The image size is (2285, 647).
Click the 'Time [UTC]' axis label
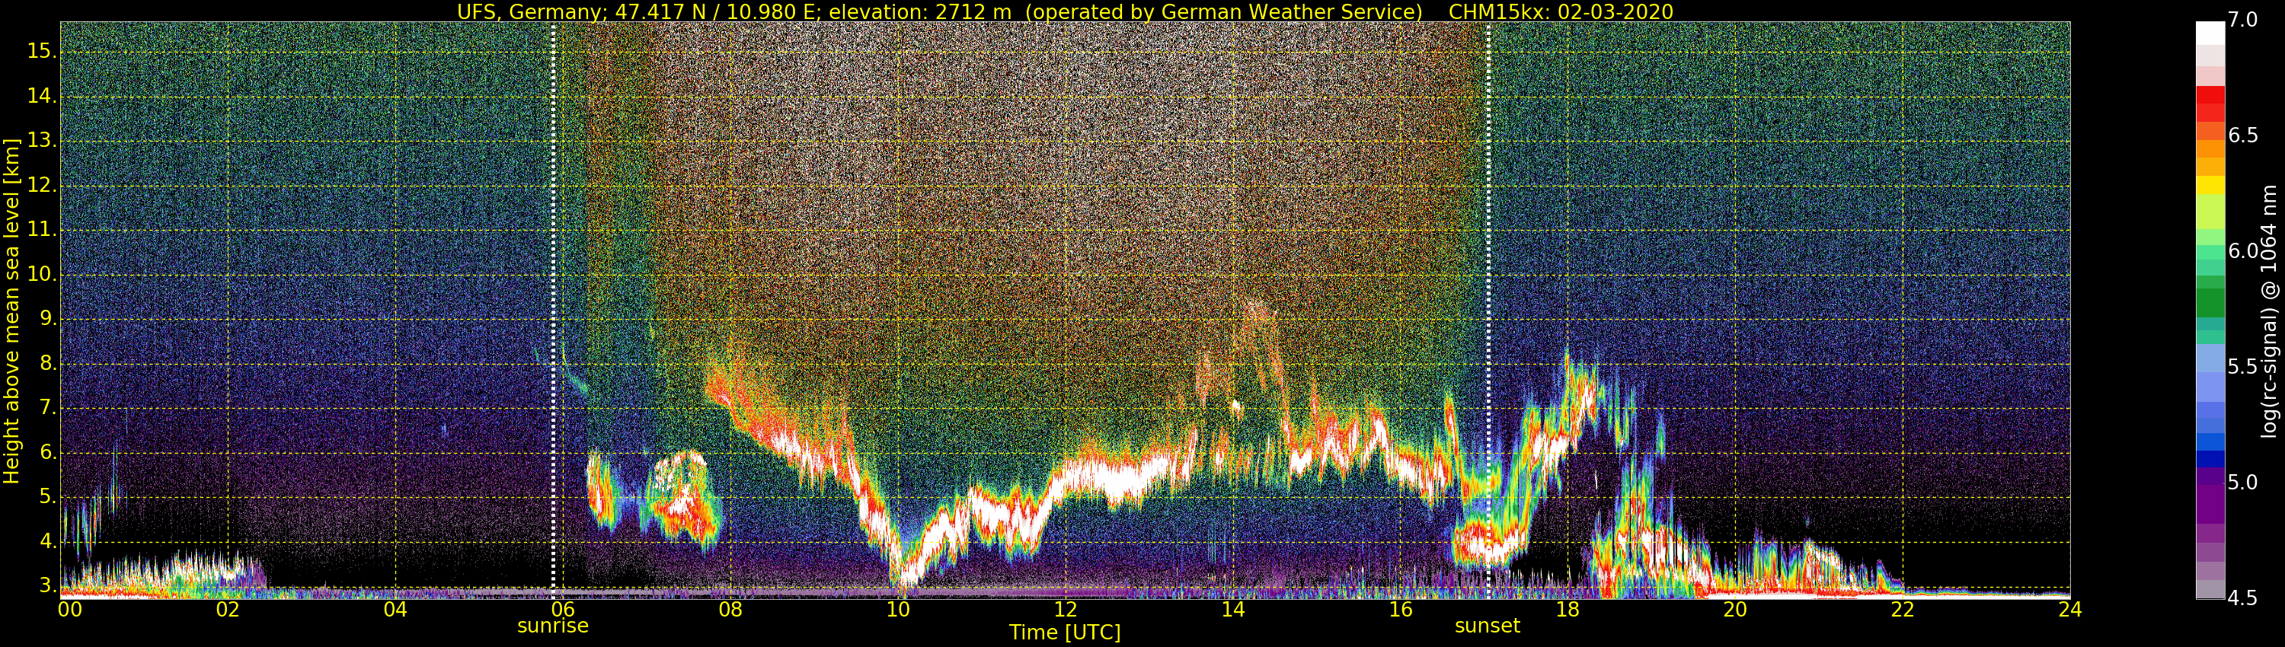point(1065,632)
